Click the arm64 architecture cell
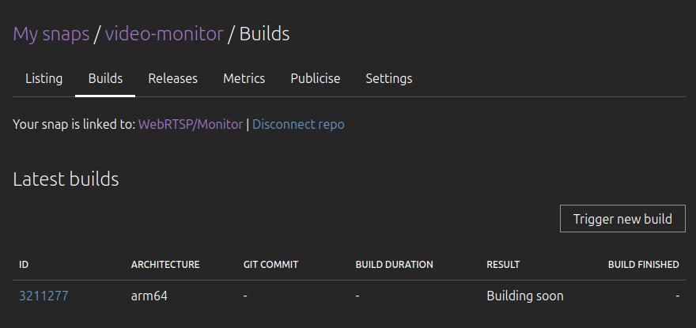 click(149, 296)
